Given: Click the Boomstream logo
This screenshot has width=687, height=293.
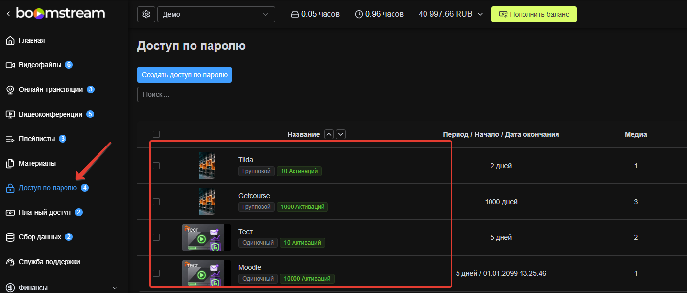Looking at the screenshot, I should click(61, 13).
